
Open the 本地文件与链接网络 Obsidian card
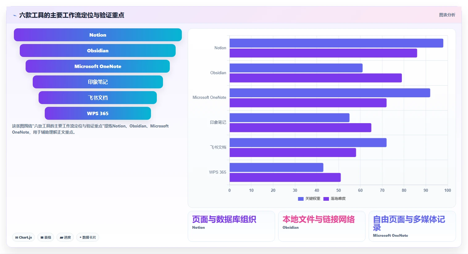coord(322,226)
